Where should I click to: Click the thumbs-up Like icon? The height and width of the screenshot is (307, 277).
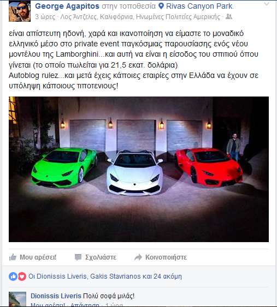click(x=13, y=257)
